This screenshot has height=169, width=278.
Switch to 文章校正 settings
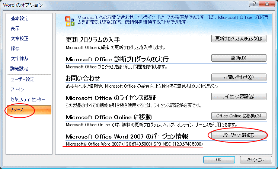click(x=19, y=39)
